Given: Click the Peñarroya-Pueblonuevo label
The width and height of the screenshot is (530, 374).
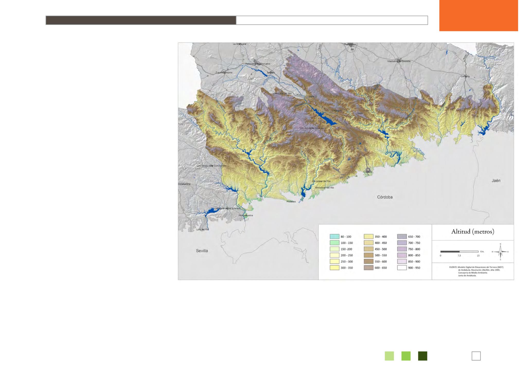Looking at the screenshot, I should pos(258,64).
